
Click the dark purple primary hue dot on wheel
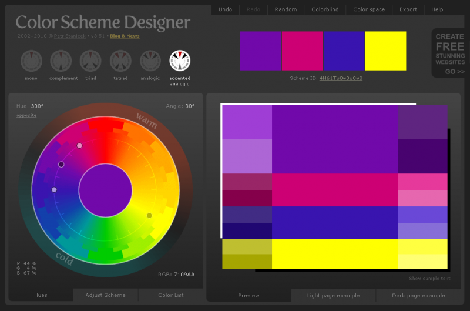pyautogui.click(x=61, y=165)
